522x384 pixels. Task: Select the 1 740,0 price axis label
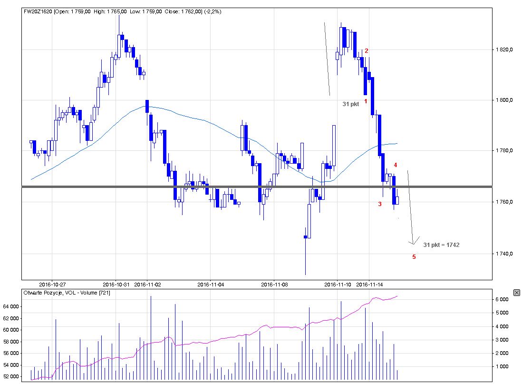tap(504, 254)
